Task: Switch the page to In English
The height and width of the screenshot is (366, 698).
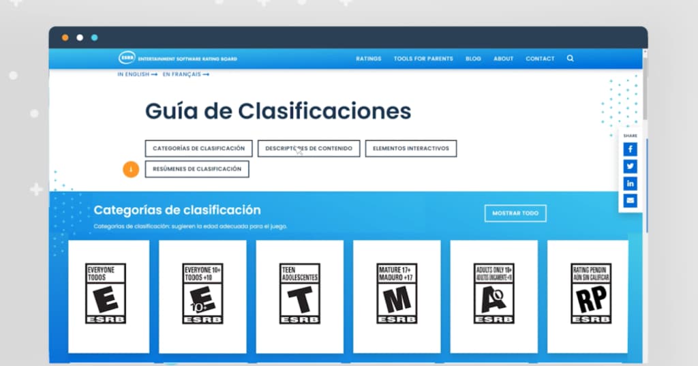Action: 137,74
